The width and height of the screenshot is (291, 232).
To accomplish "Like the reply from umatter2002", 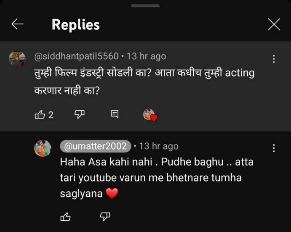I will tap(66, 216).
